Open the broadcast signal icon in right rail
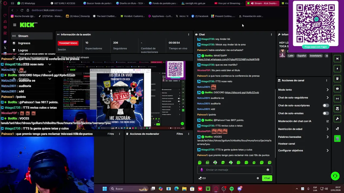344x193 pixels. (337, 99)
